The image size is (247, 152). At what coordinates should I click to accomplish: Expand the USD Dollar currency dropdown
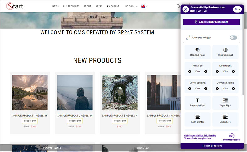[x=130, y=6]
